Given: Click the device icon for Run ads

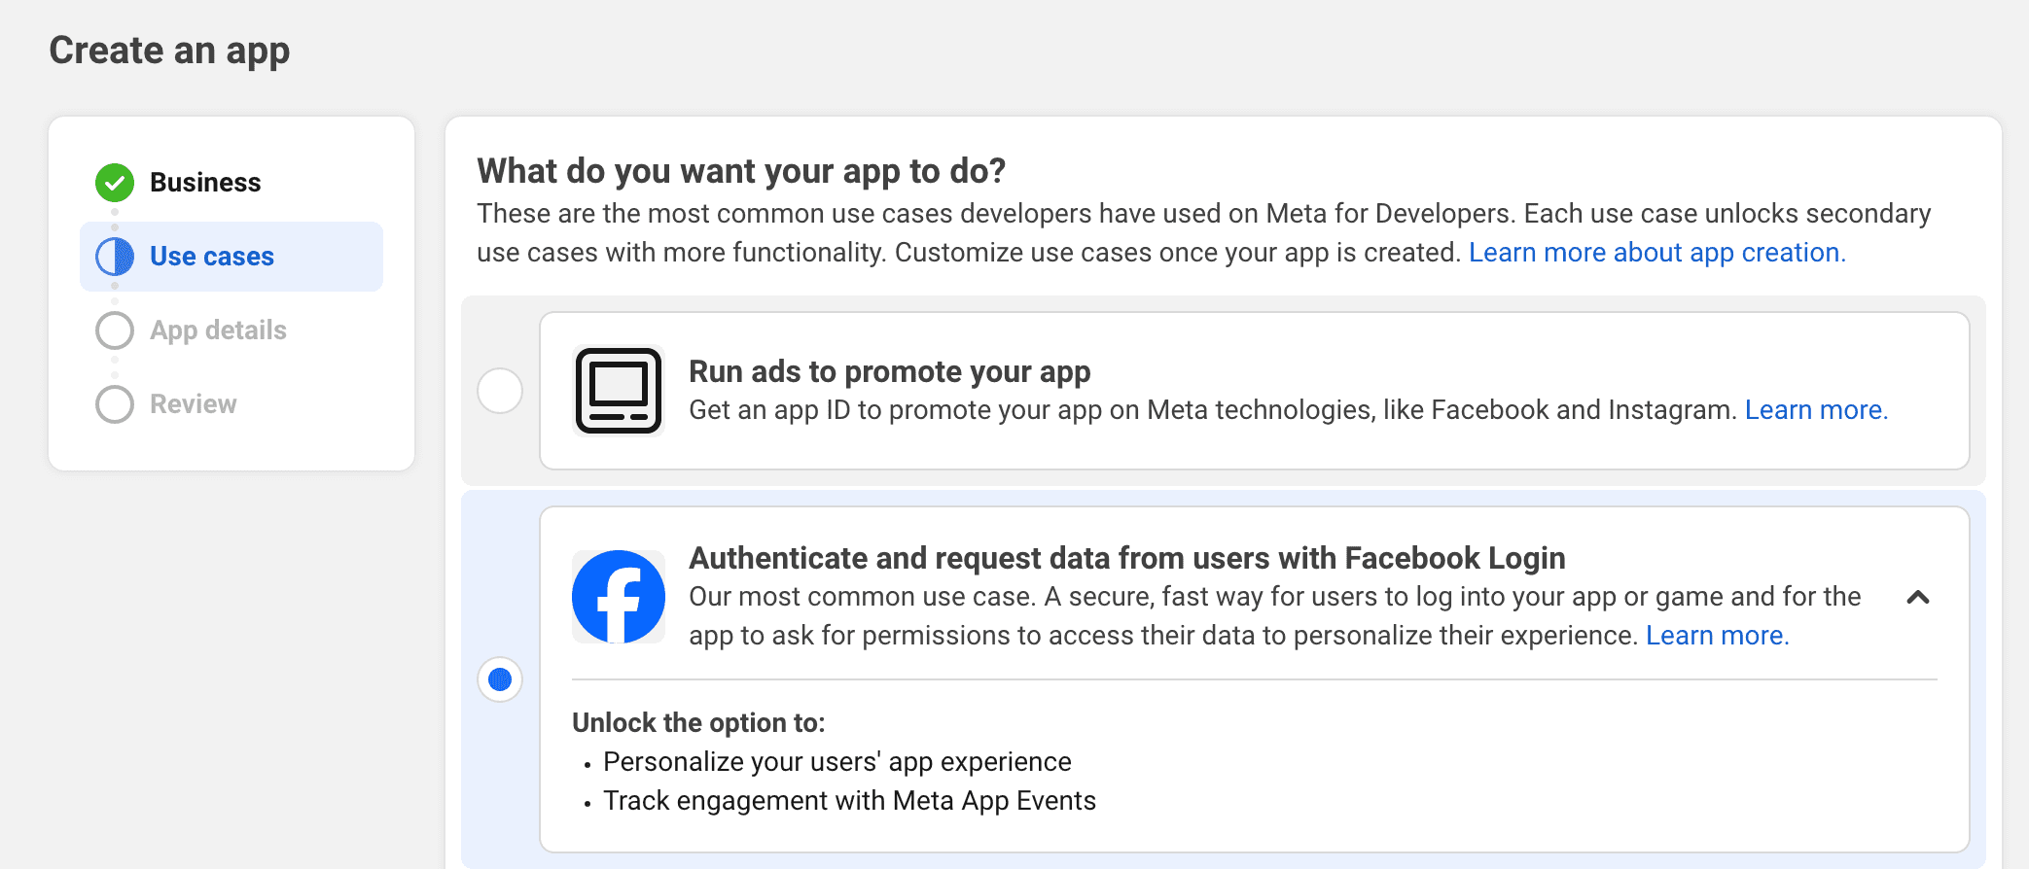Looking at the screenshot, I should pyautogui.click(x=619, y=391).
